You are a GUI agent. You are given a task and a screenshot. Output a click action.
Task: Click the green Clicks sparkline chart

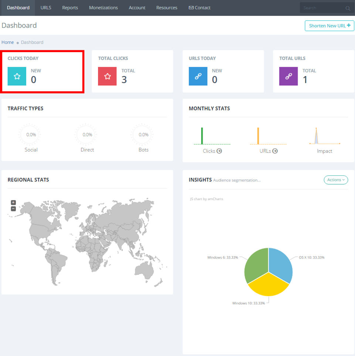212,136
